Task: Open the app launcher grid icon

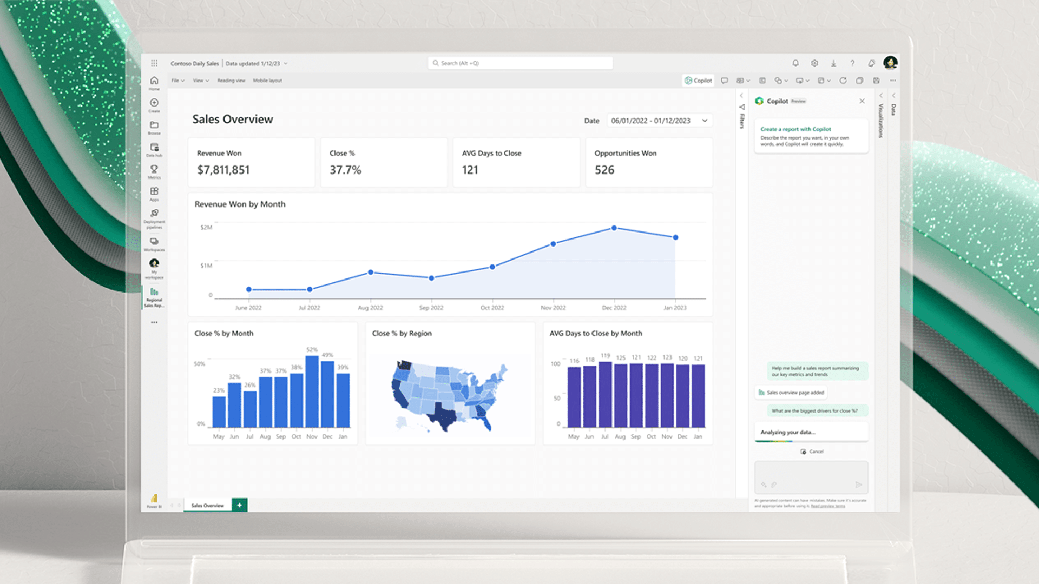Action: click(x=154, y=63)
